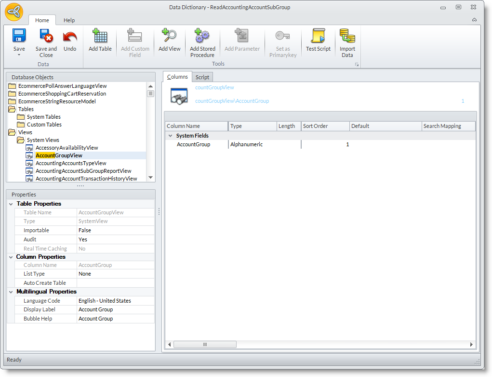Edit the Display Label value field

click(x=115, y=309)
